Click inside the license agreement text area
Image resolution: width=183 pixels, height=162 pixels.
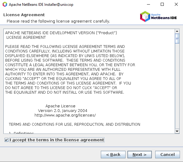coord(89,81)
